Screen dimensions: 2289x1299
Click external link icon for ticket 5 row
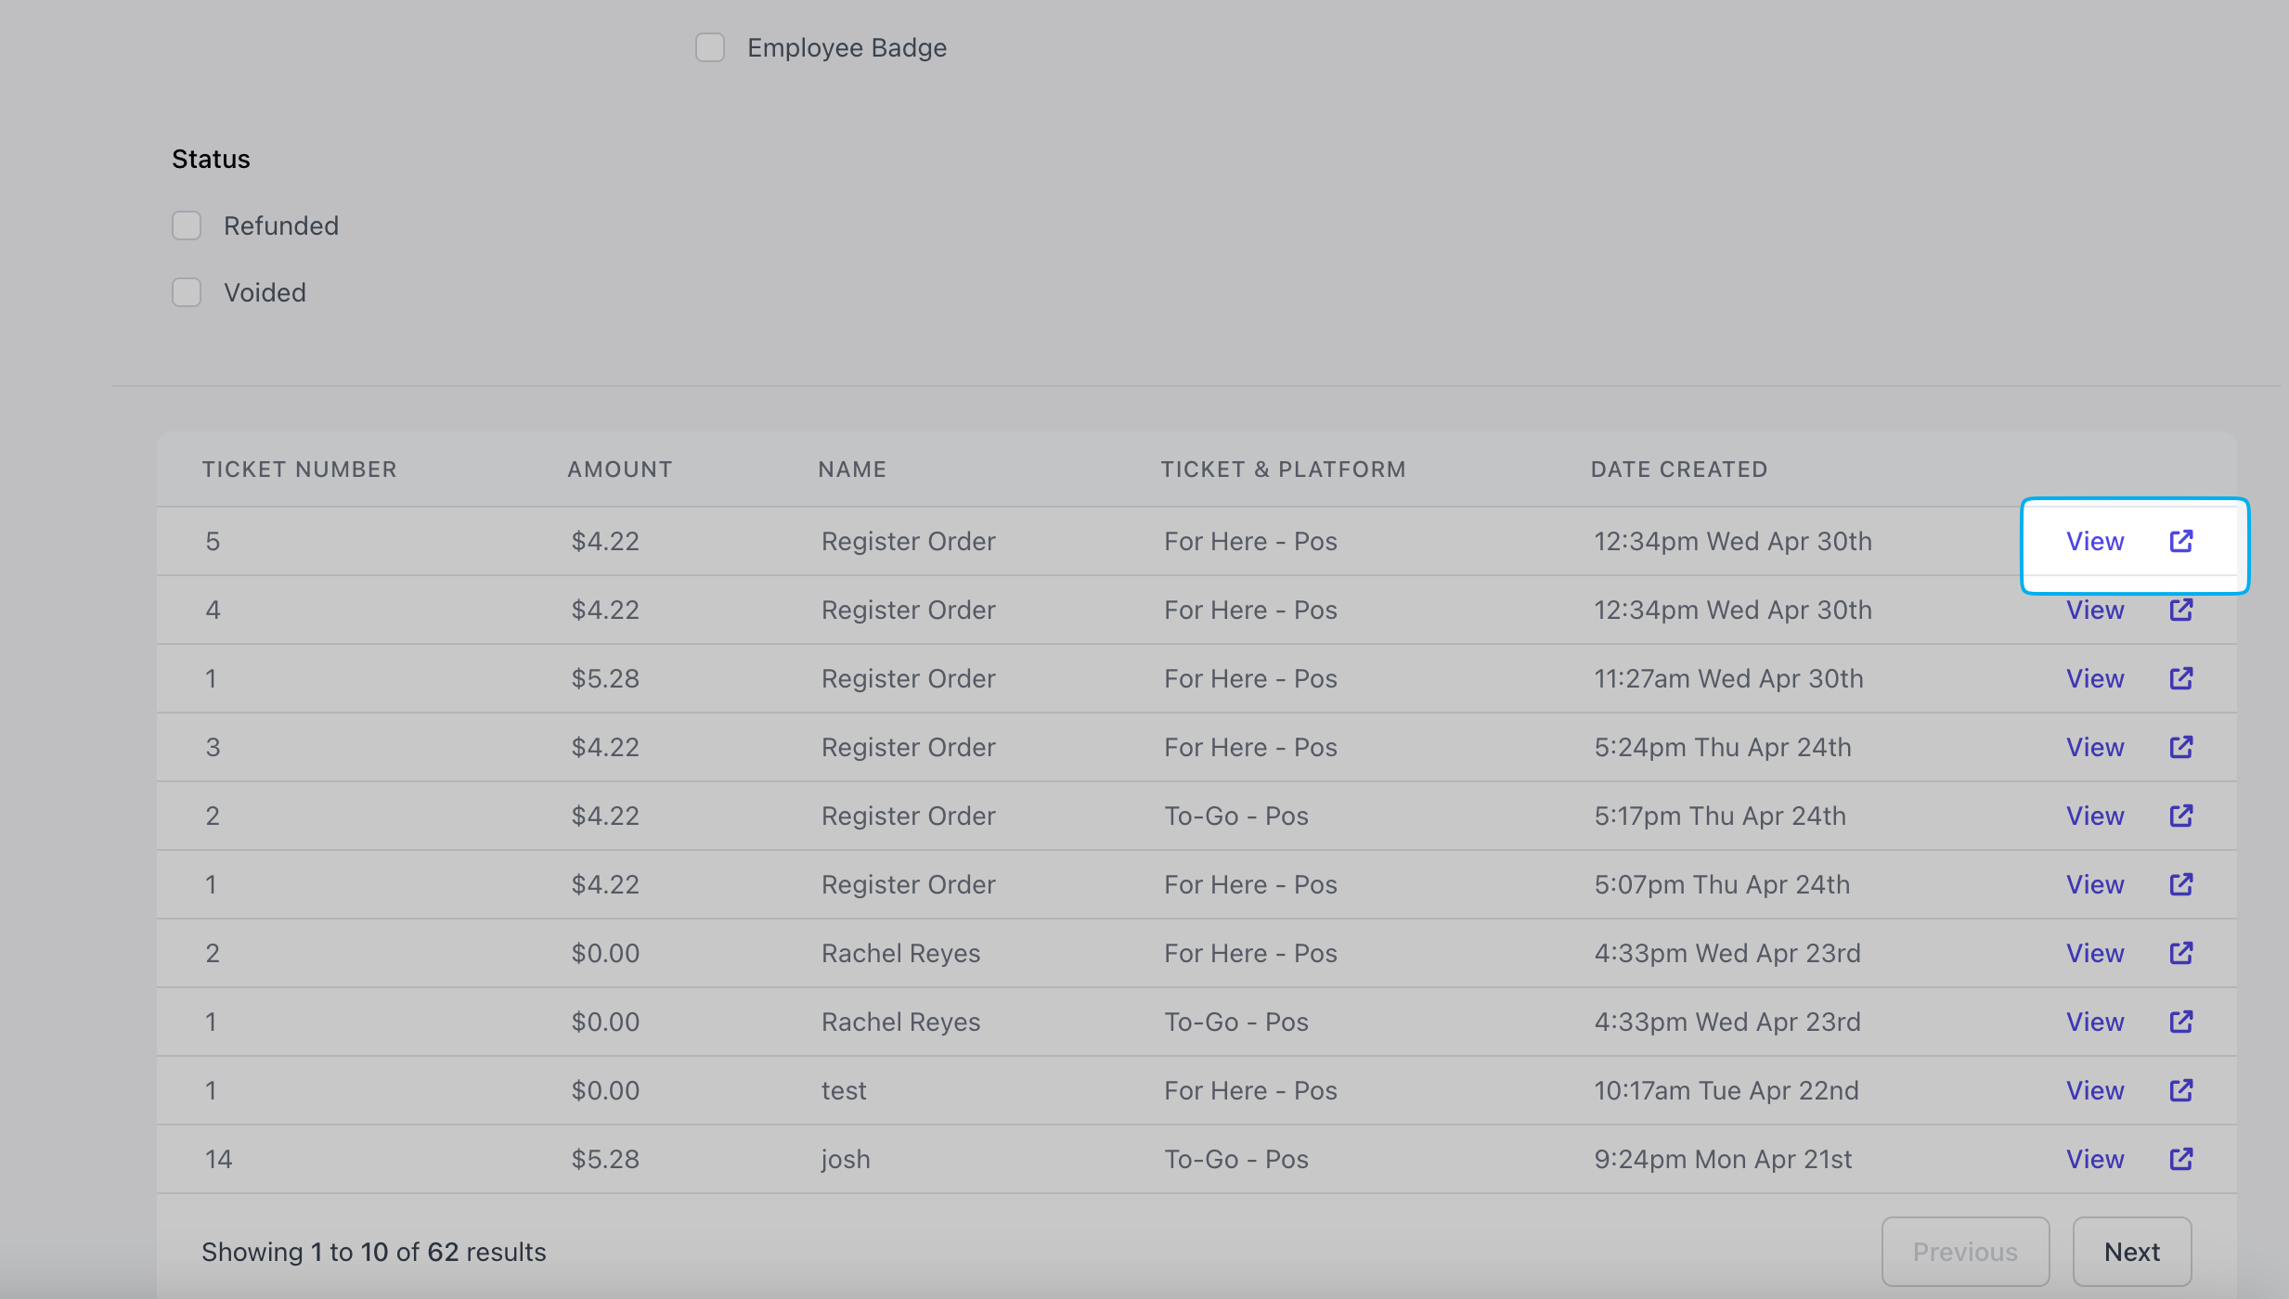[2180, 541]
